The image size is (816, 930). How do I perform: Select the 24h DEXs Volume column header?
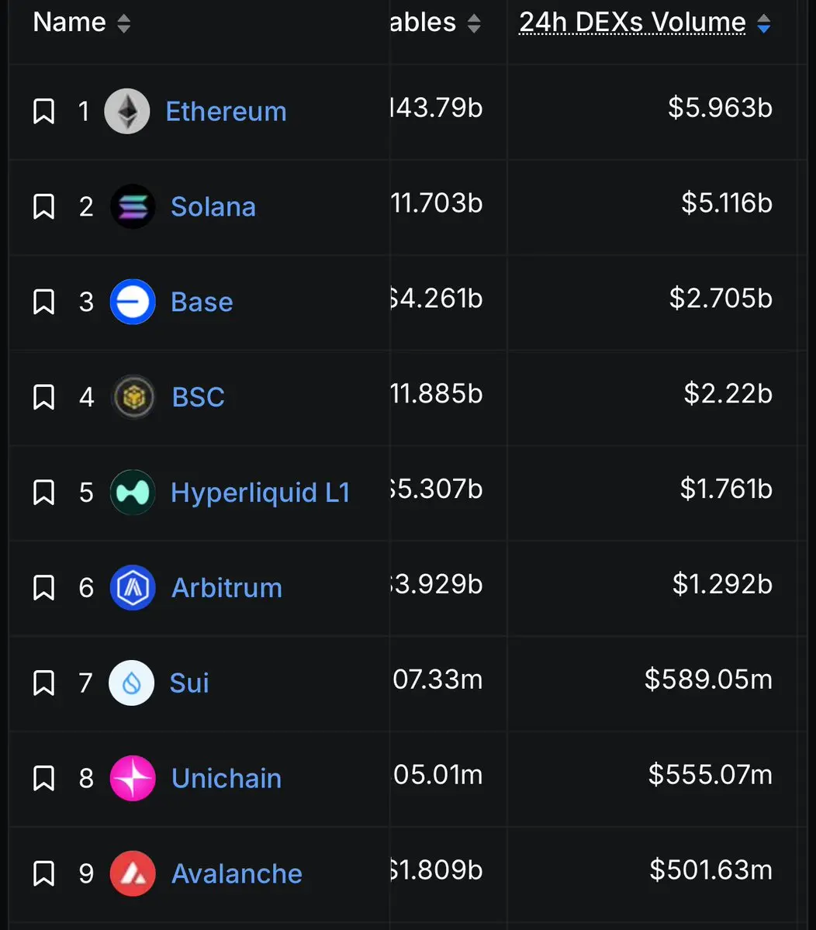[632, 22]
